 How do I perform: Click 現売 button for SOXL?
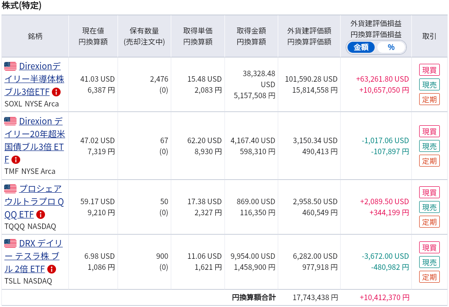[x=429, y=85]
